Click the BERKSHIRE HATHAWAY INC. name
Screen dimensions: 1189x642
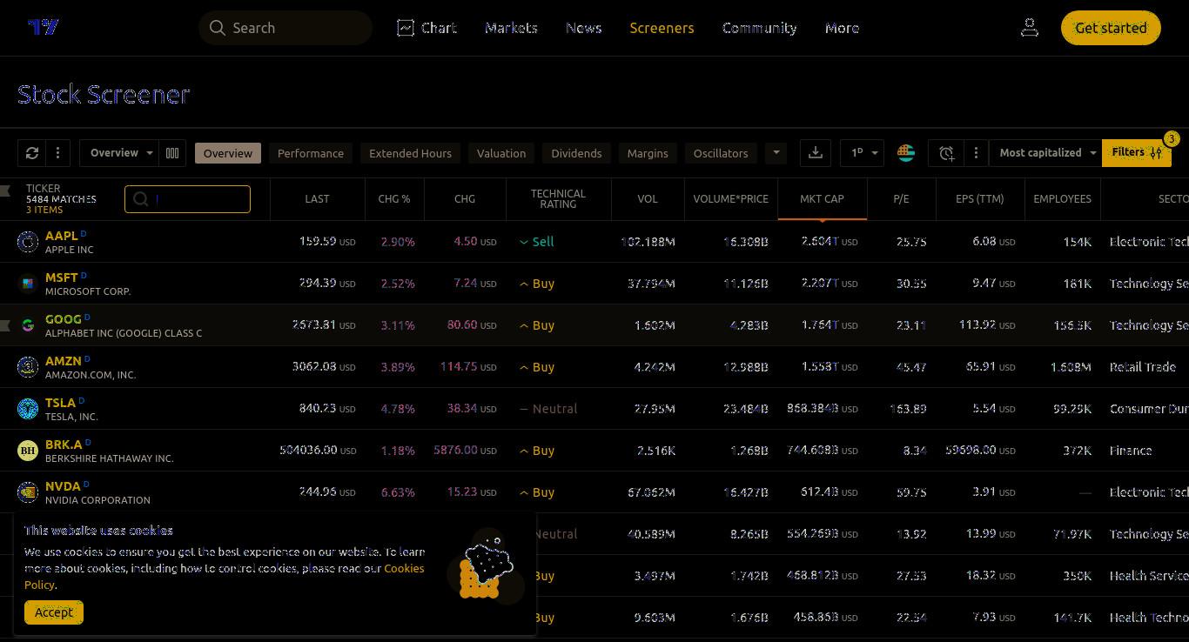point(110,458)
